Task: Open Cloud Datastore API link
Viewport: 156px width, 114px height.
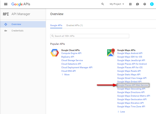Action: [x=71, y=64]
